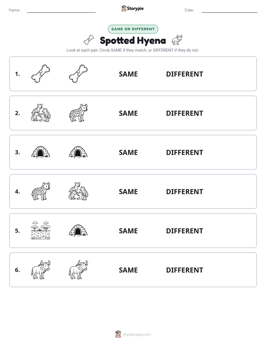Image resolution: width=266 pixels, height=345 pixels.
Task: Circle SAME for pair 1
Action: [128, 74]
